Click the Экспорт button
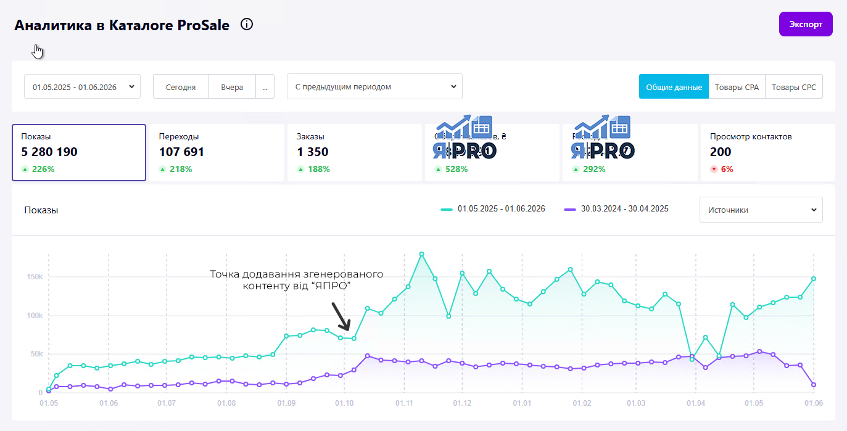847x431 pixels. click(x=806, y=25)
